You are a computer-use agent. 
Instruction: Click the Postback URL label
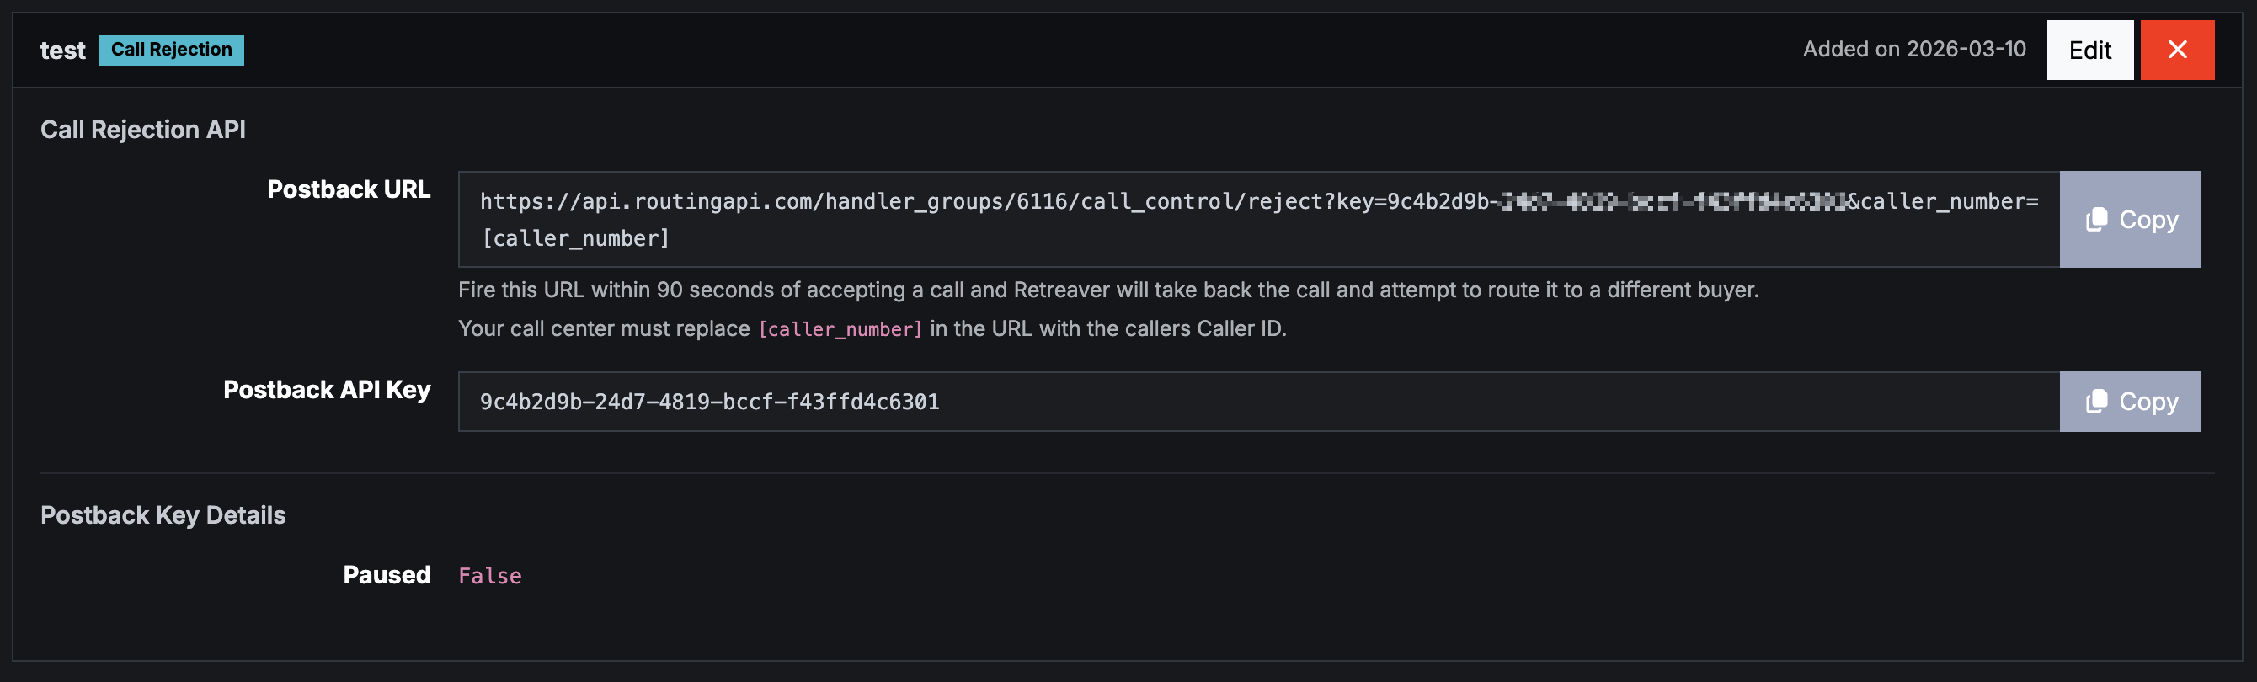click(x=349, y=189)
